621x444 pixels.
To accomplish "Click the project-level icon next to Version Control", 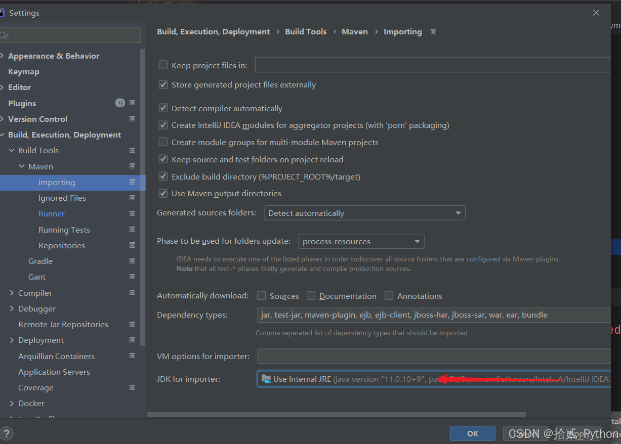I will point(133,119).
